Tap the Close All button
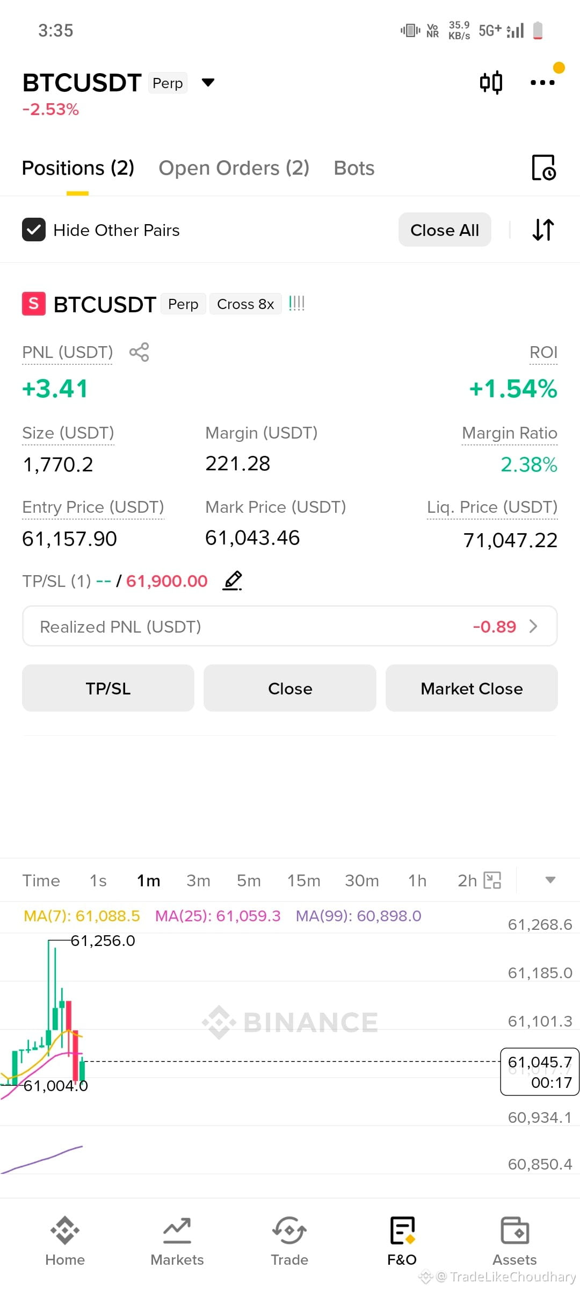This screenshot has width=580, height=1290. [x=445, y=230]
